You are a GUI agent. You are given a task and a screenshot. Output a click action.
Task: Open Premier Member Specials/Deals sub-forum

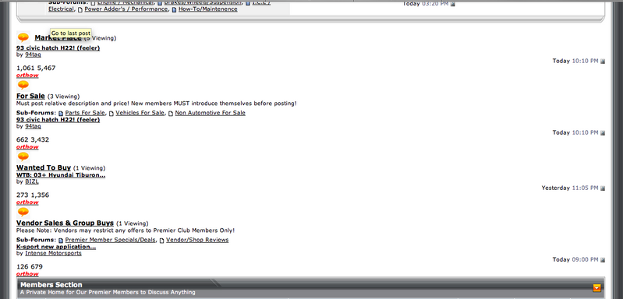point(110,240)
